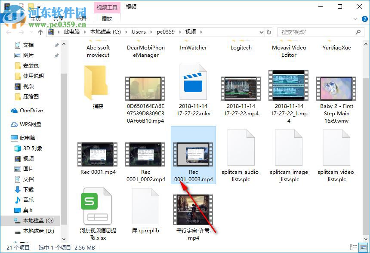Open the 文件 menu
The height and width of the screenshot is (253, 370).
pyautogui.click(x=12, y=19)
